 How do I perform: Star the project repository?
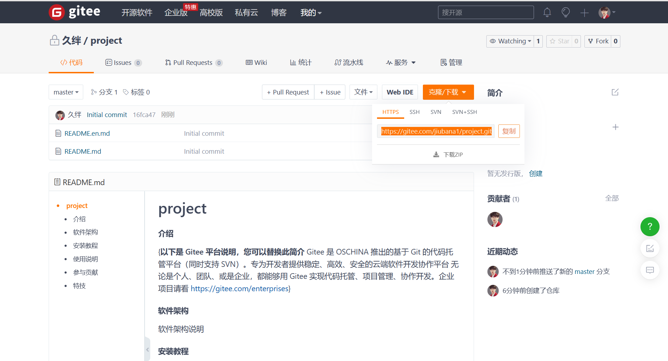tap(559, 41)
